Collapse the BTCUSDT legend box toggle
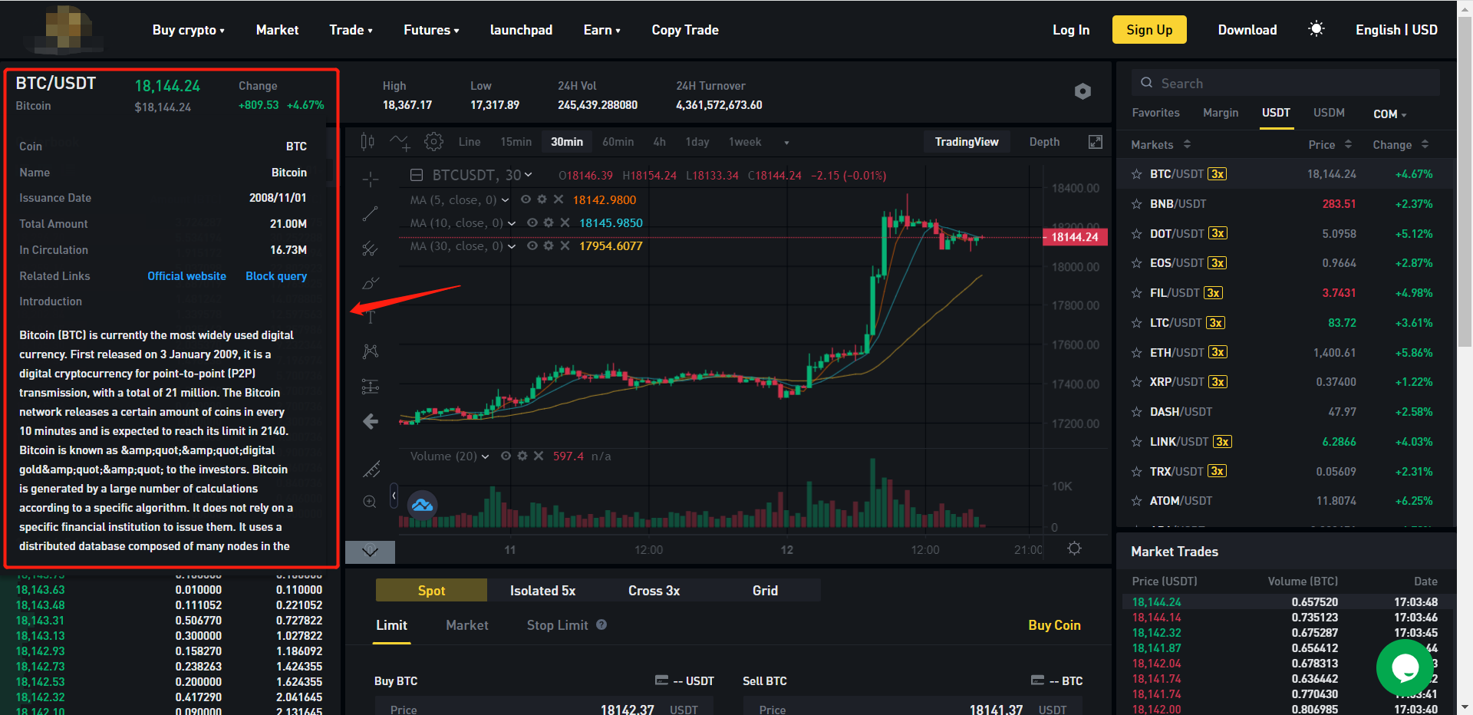Image resolution: width=1473 pixels, height=715 pixels. click(417, 176)
